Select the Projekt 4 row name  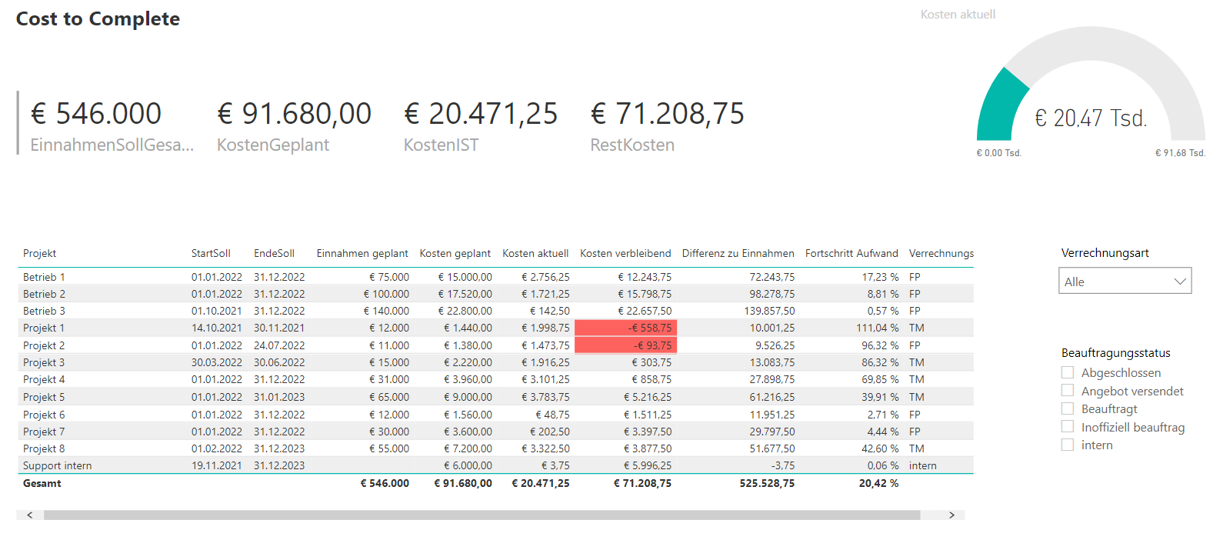click(44, 379)
